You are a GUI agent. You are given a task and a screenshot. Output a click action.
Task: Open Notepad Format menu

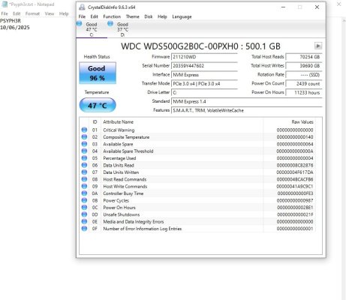coord(32,13)
